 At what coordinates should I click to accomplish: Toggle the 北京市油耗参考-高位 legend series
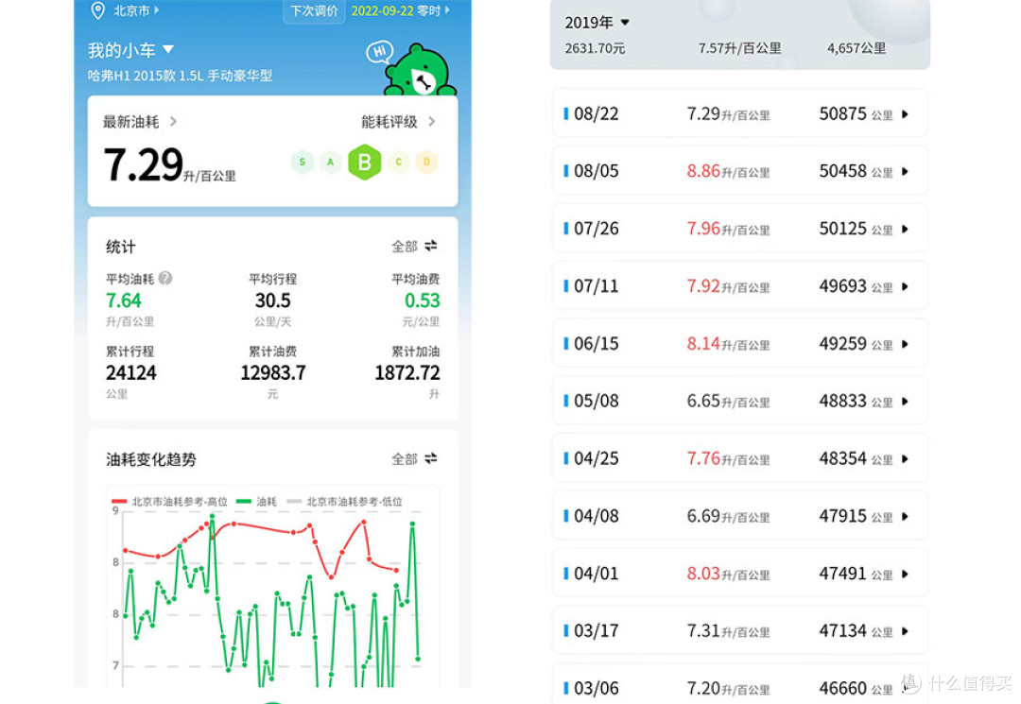[x=169, y=502]
